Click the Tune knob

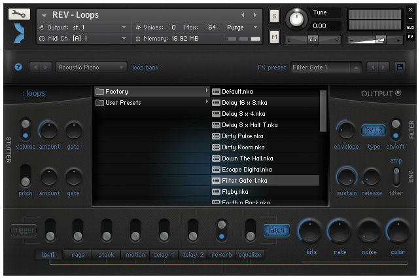tap(296, 19)
